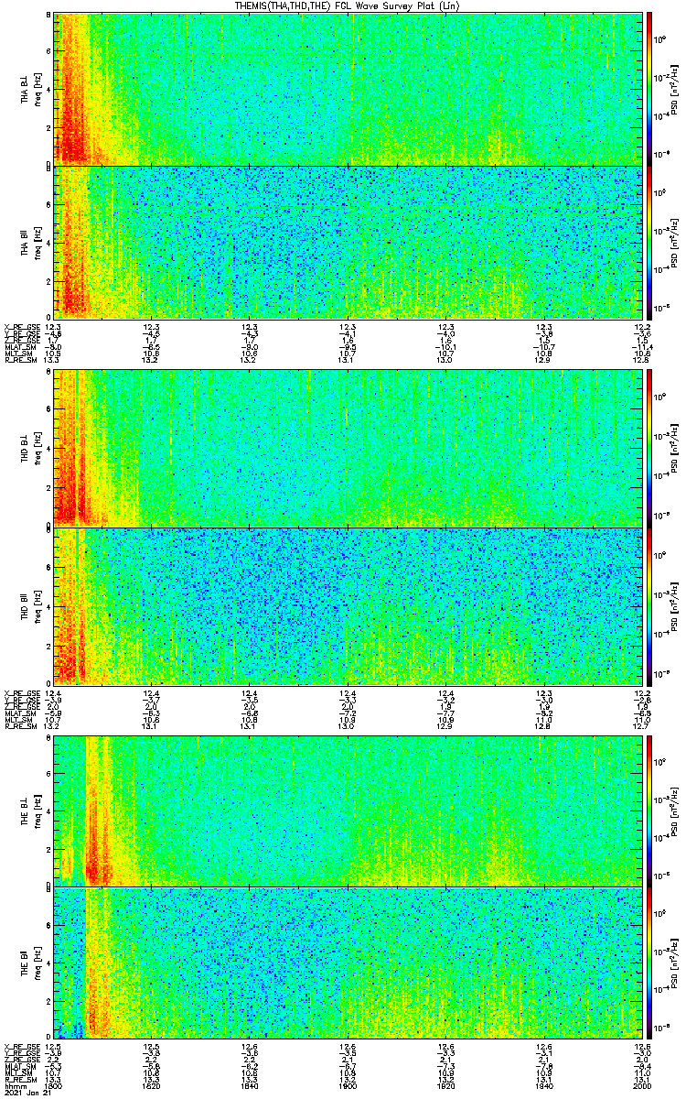Screen dimensions: 686x1099
Task: Click the 1800 time tick label
Action: click(54, 1087)
